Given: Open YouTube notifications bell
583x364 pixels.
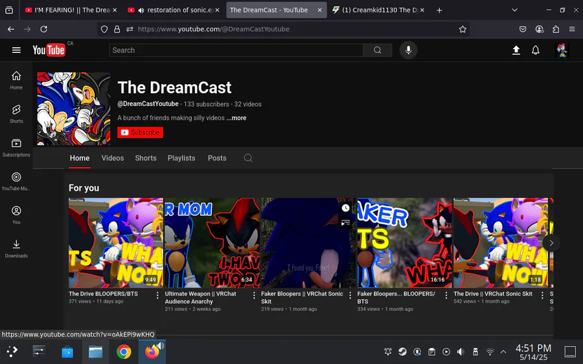Looking at the screenshot, I should (x=536, y=50).
